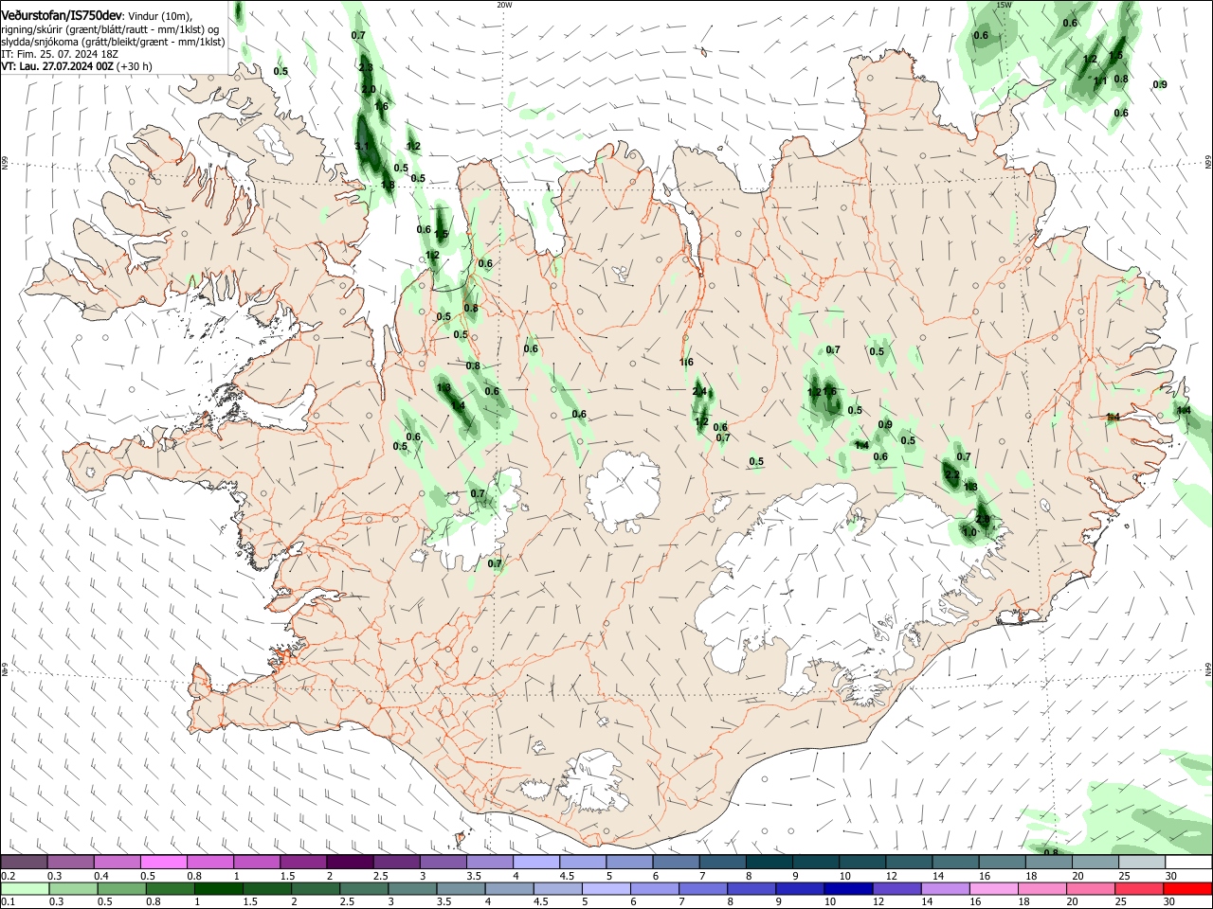The width and height of the screenshot is (1213, 909).
Task: Click the 2.2 precipitation value
Action: tap(951, 474)
